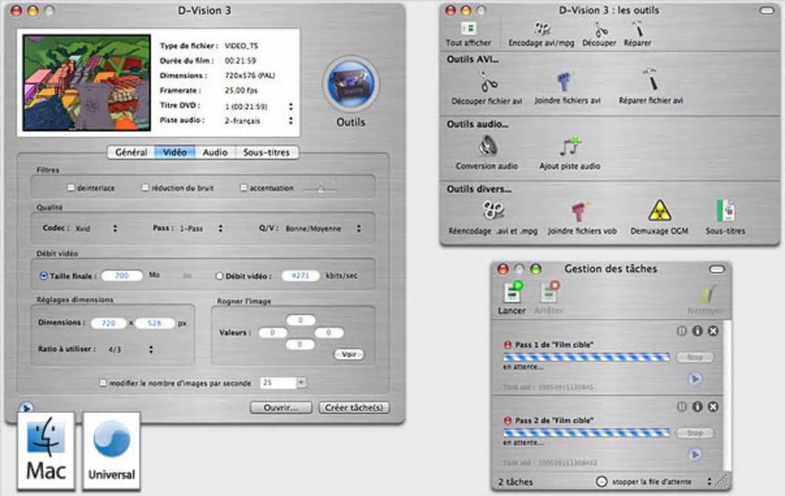Click toolbar toggle pill in Gestion des tâches
The width and height of the screenshot is (785, 496).
(717, 270)
